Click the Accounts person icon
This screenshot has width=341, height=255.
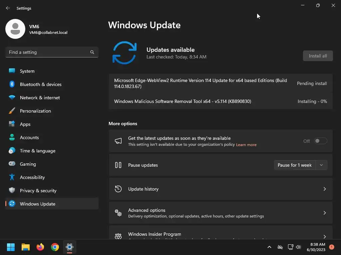point(12,137)
